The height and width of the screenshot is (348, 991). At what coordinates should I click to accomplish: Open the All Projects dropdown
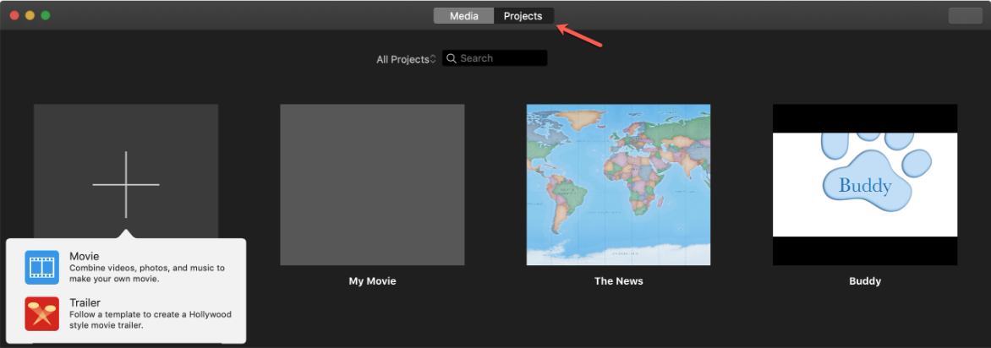click(406, 59)
